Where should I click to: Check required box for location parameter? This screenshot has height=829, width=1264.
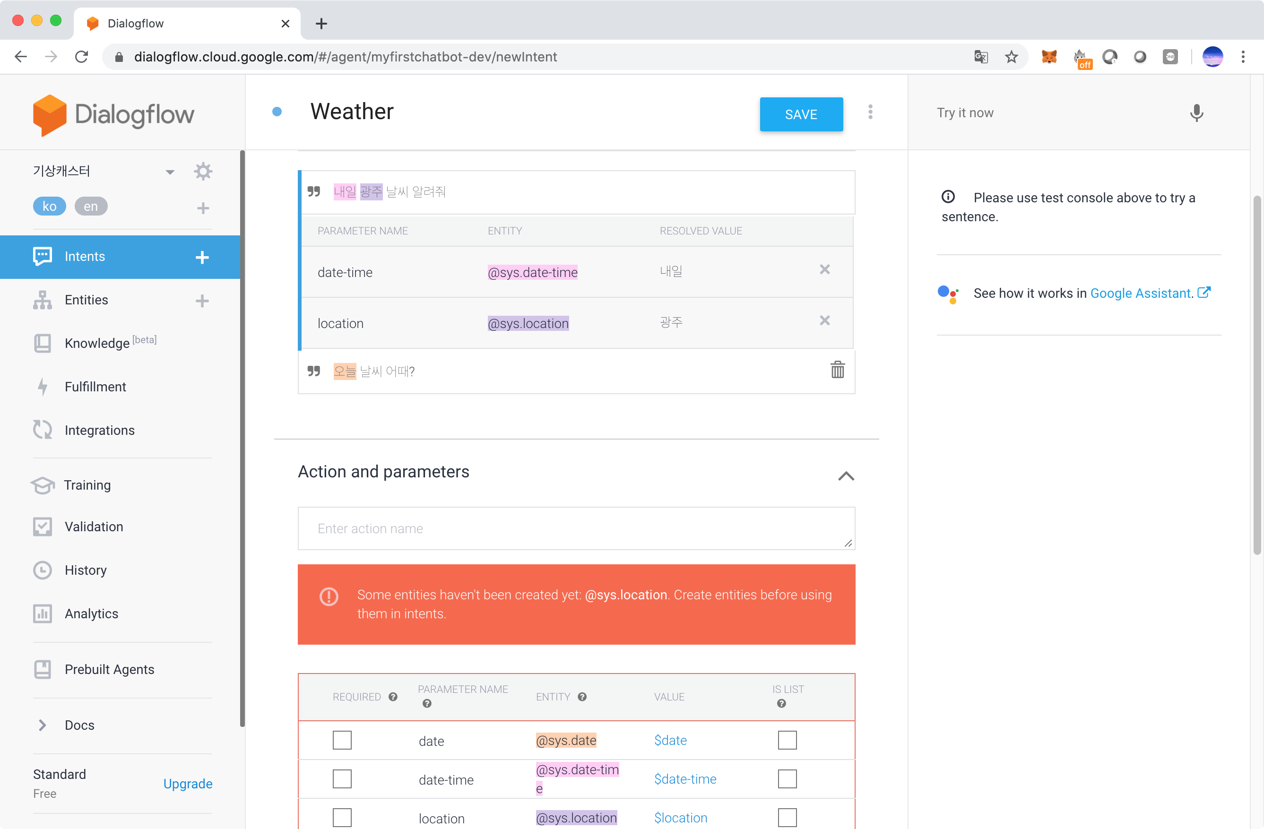342,818
